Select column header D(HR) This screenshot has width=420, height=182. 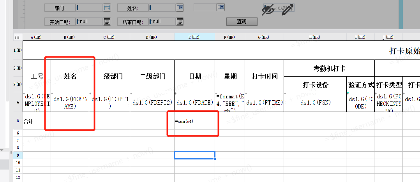[x=152, y=37]
